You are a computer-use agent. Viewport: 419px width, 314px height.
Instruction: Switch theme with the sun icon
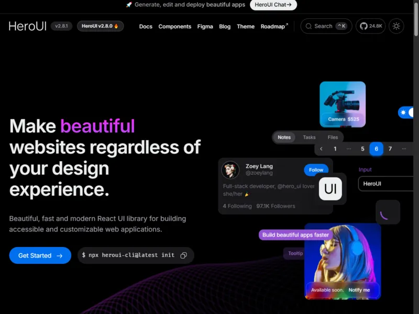[x=396, y=26]
